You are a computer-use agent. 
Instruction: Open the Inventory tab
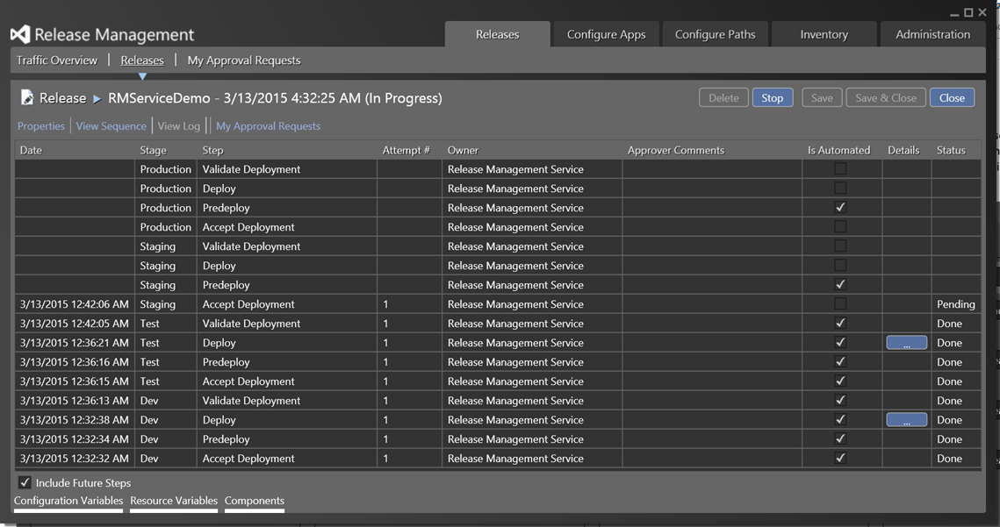[824, 34]
